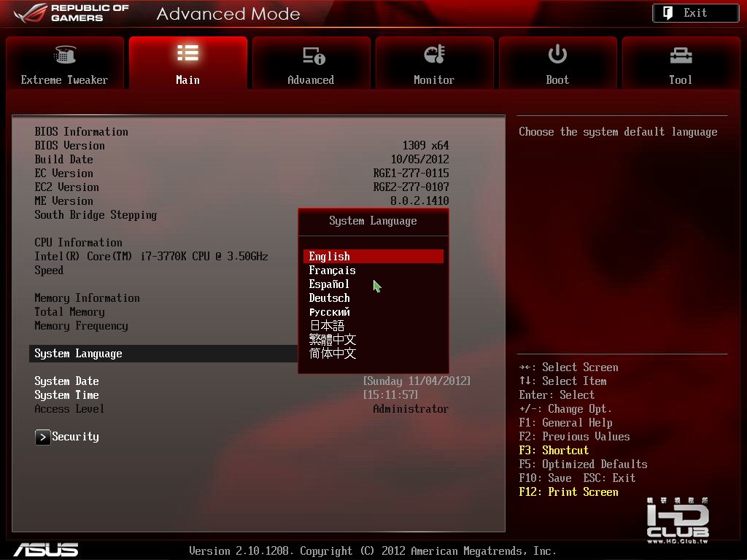Image resolution: width=747 pixels, height=560 pixels.
Task: Click the Advanced tab's info monitor icon
Action: pyautogui.click(x=314, y=55)
